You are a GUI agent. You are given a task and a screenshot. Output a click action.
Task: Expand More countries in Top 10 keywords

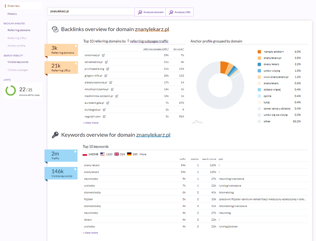coord(143,154)
